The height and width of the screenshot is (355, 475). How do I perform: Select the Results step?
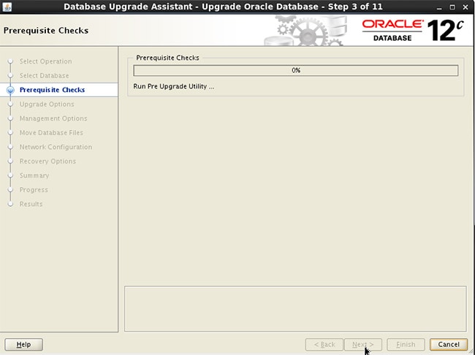(31, 204)
